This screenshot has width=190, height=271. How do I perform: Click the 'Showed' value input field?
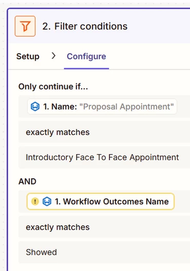coord(104,252)
